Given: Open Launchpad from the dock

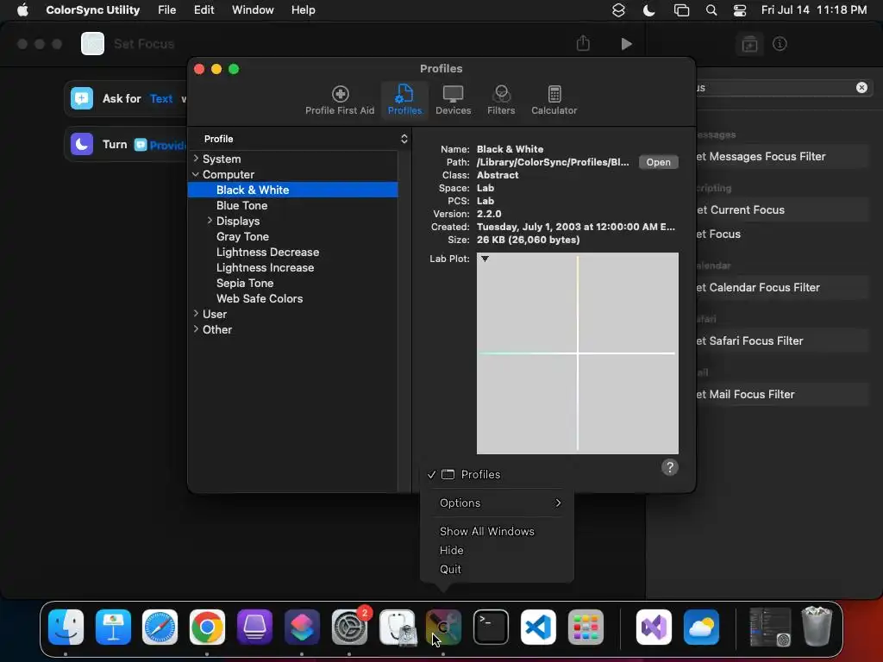Looking at the screenshot, I should click(x=586, y=627).
